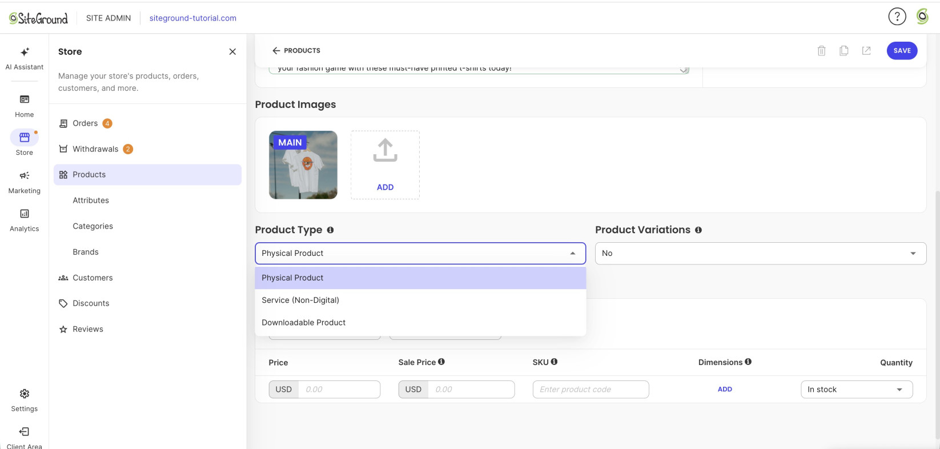Choose Service (Non-Digital) option
Screen dimensions: 940x449
[420, 300]
